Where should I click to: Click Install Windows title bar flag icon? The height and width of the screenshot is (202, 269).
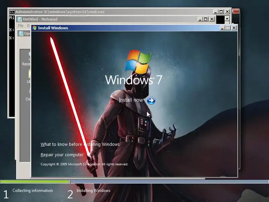pos(35,28)
